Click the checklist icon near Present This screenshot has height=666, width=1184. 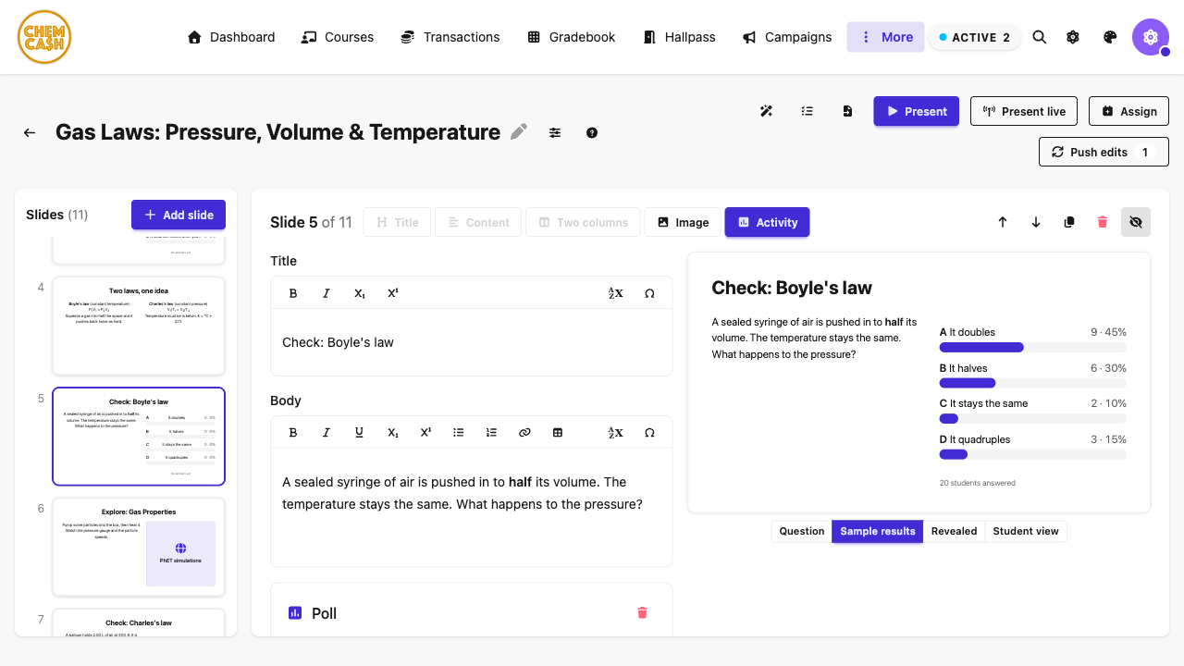click(807, 111)
